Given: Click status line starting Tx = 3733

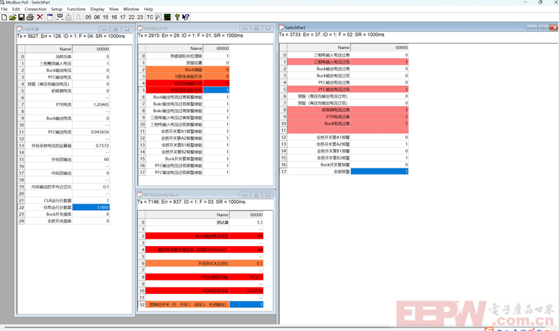Looking at the screenshot, I should pos(332,34).
